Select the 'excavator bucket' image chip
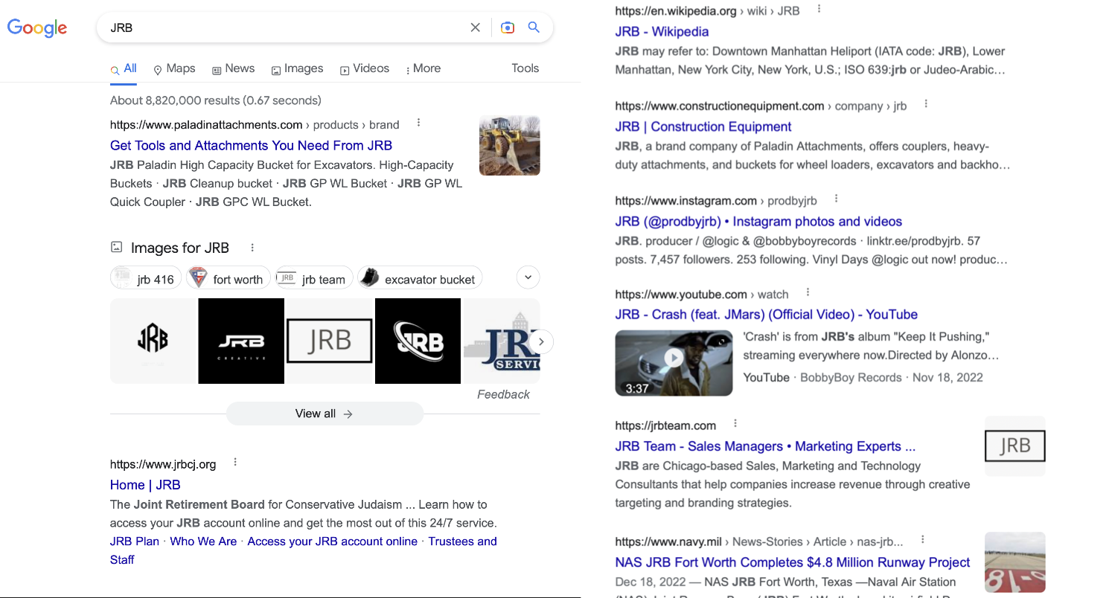This screenshot has width=1109, height=598. (420, 278)
